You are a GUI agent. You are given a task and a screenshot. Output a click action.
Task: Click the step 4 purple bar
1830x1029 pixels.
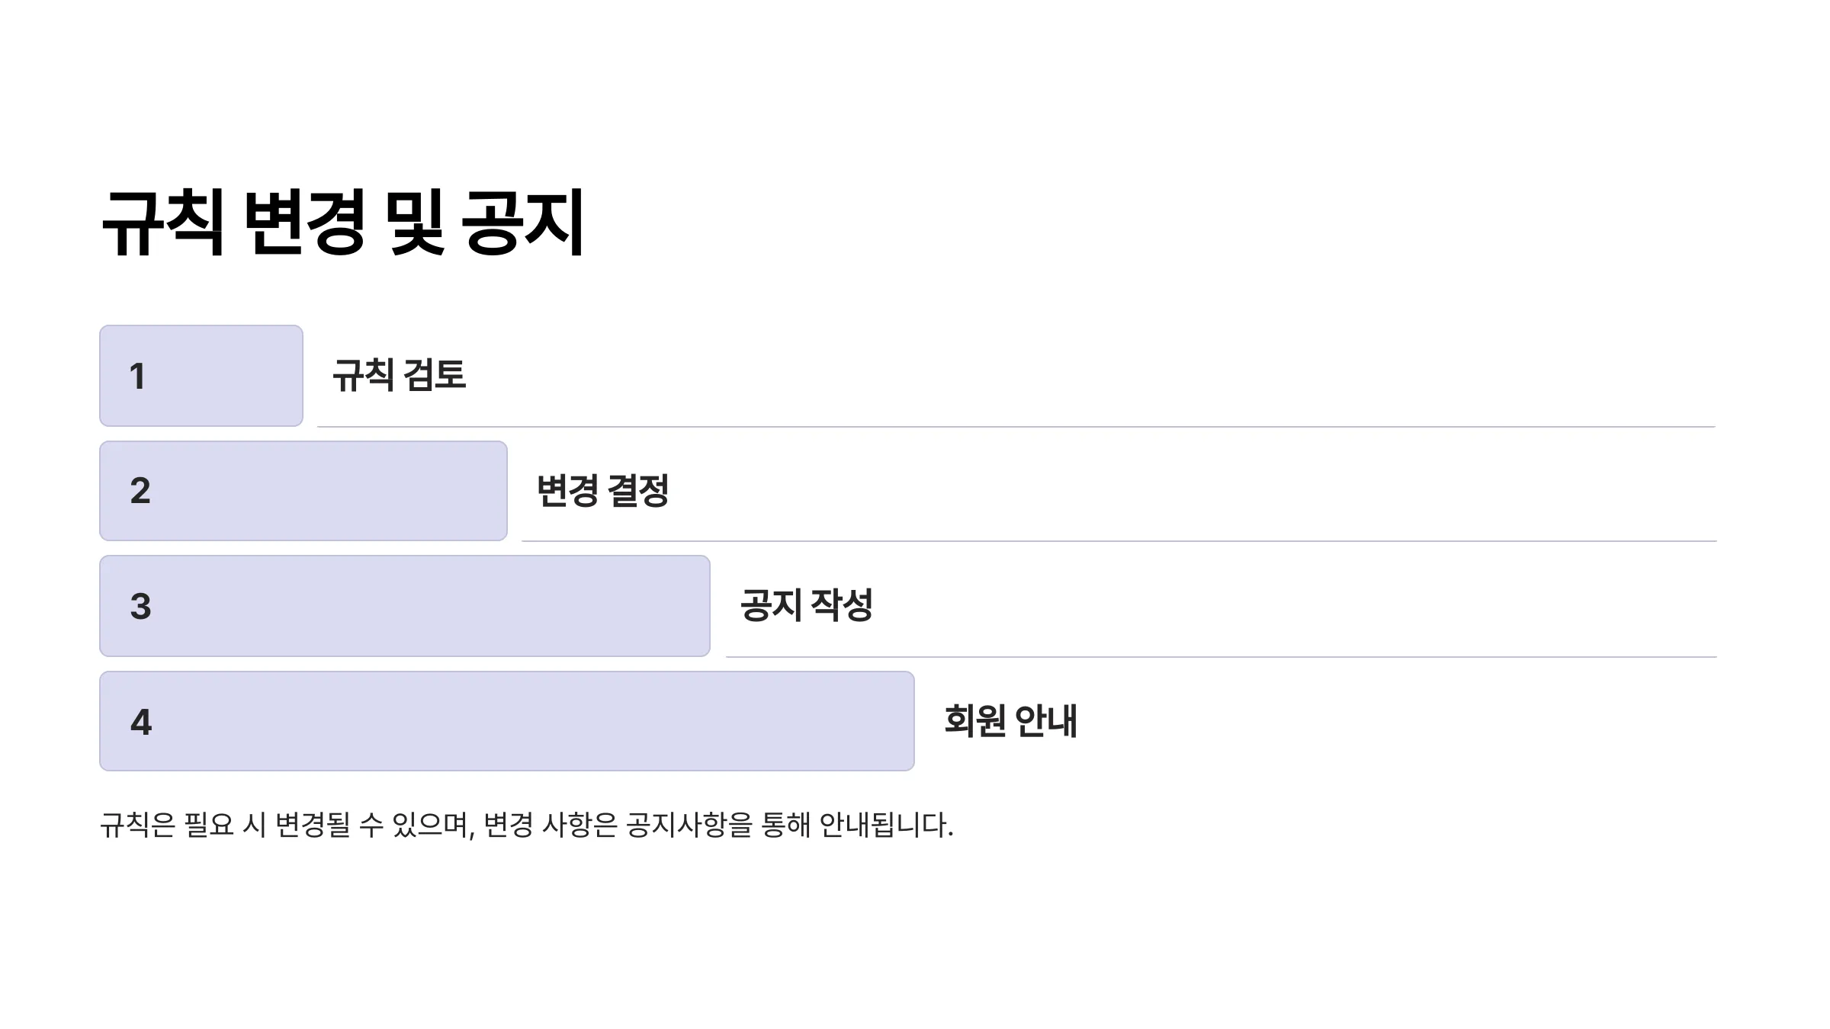click(507, 721)
